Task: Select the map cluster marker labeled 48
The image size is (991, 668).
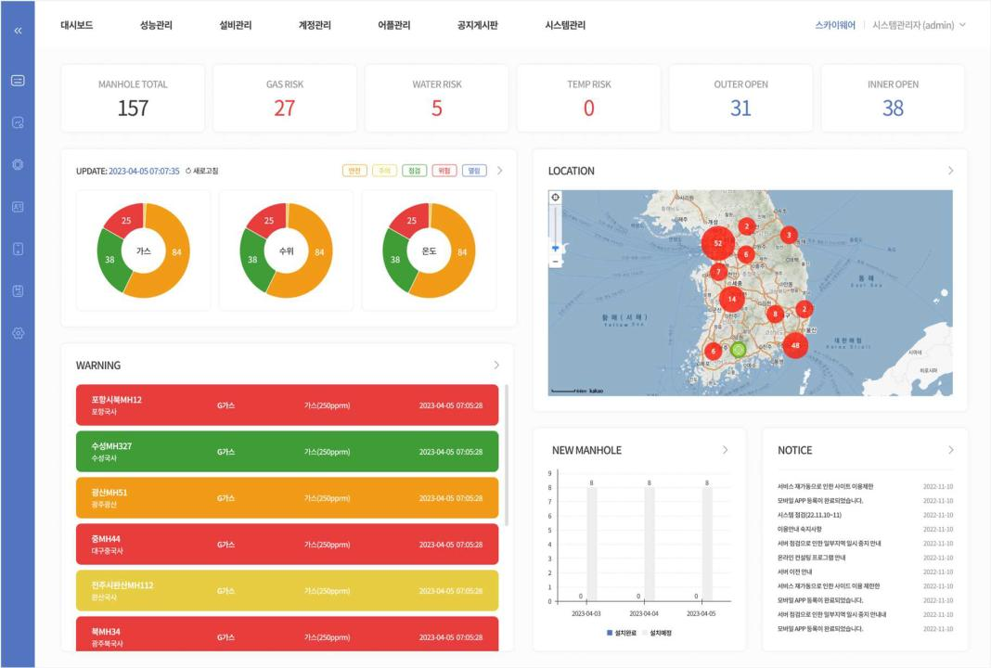Action: 795,345
